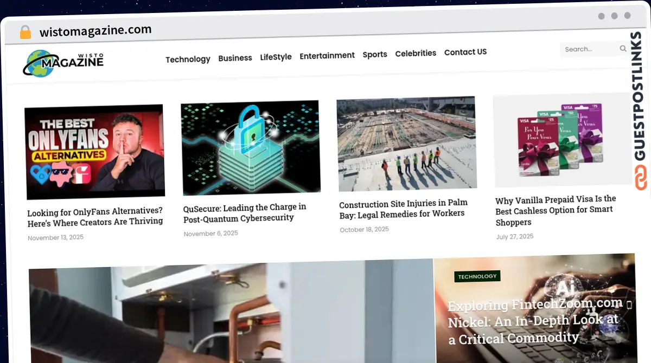Open the LifeStyle menu
The image size is (651, 363).
pyautogui.click(x=276, y=57)
